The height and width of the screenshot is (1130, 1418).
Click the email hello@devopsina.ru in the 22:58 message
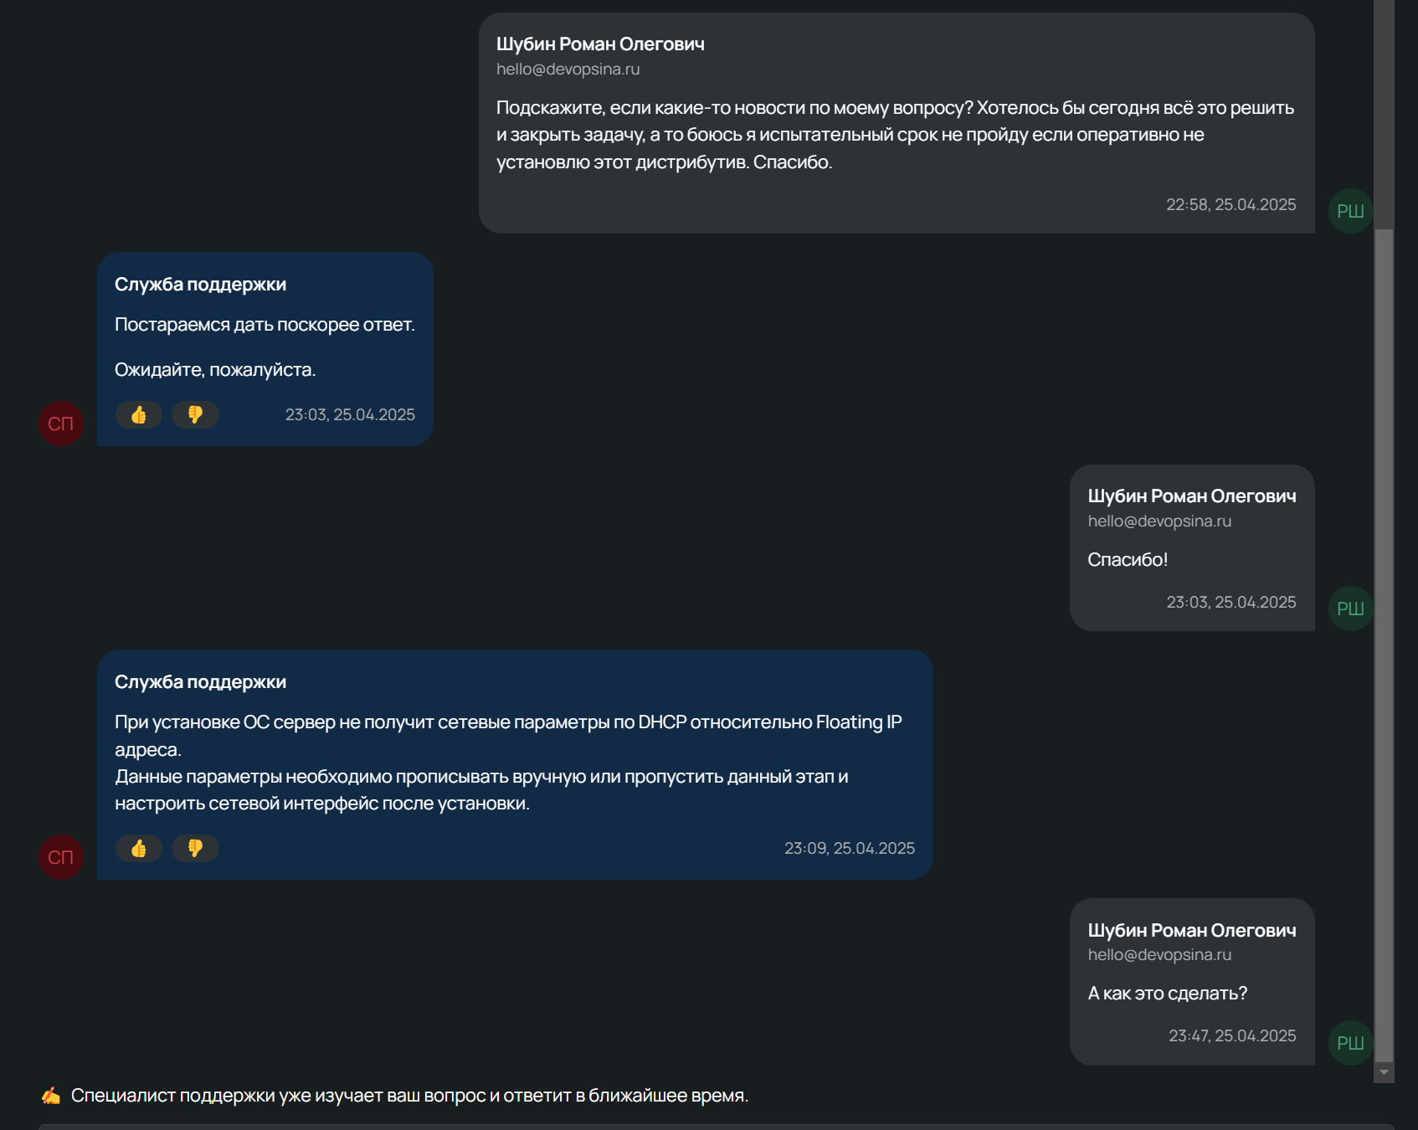coord(568,69)
